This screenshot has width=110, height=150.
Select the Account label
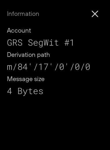[19, 31]
